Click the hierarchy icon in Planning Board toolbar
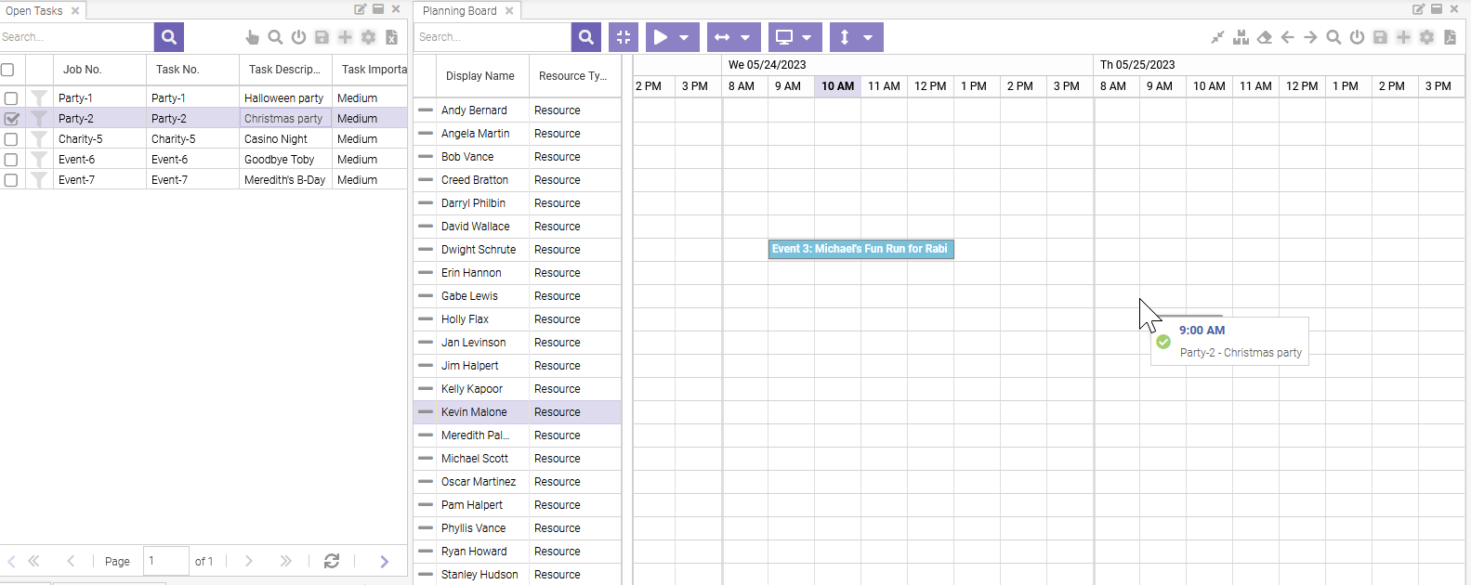The image size is (1471, 585). point(1241,37)
